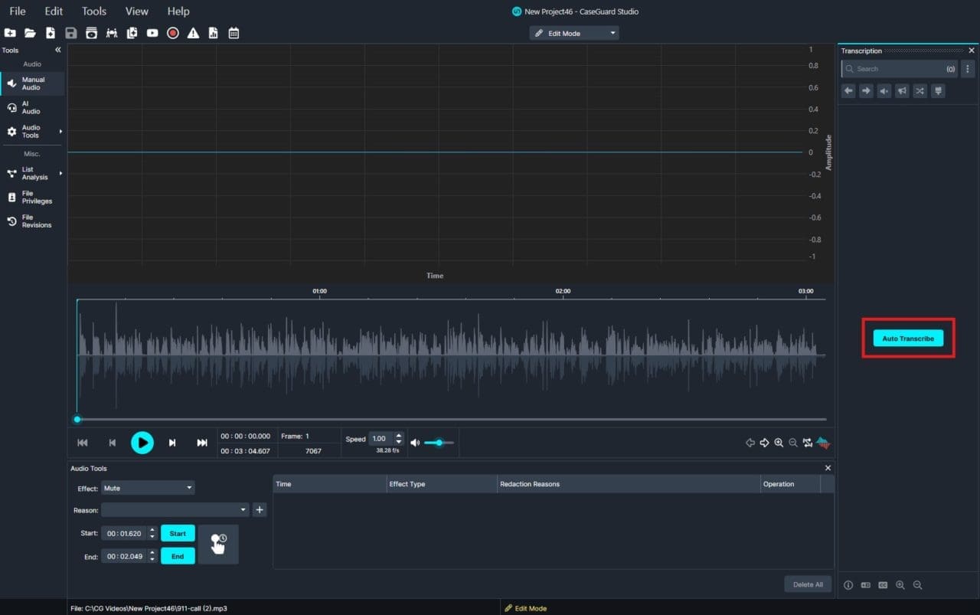Toggle closed captions display icon
Viewport: 980px width, 615px height.
[x=883, y=585]
